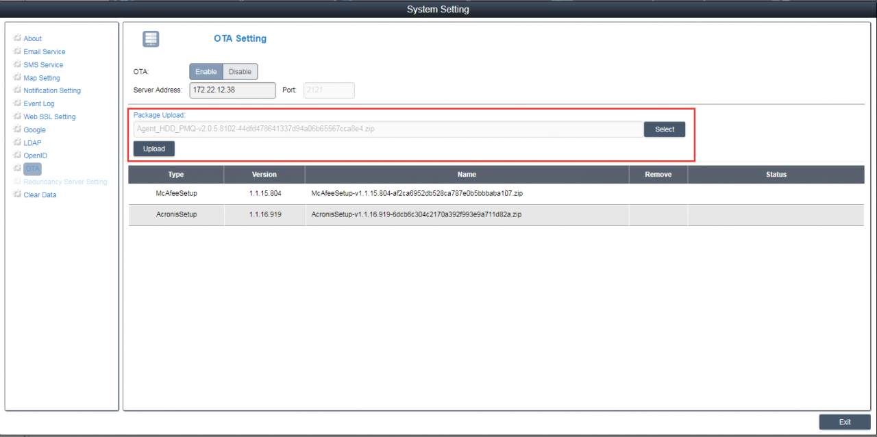The height and width of the screenshot is (437, 877).
Task: Select the OpenID sidebar item
Action: point(35,155)
